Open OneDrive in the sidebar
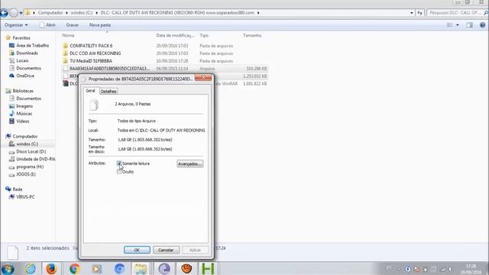The width and height of the screenshot is (489, 275). (x=25, y=76)
